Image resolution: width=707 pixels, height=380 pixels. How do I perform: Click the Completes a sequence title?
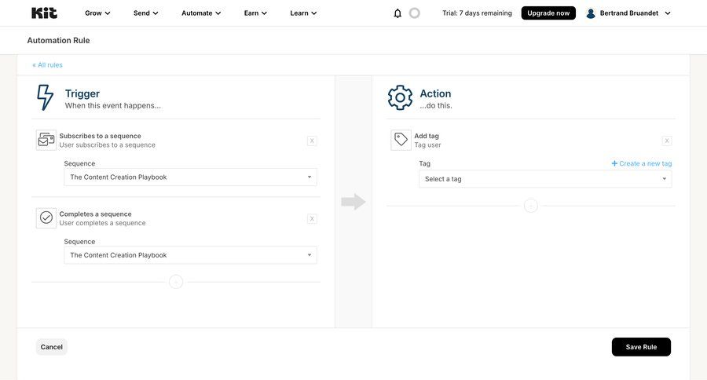(x=96, y=214)
